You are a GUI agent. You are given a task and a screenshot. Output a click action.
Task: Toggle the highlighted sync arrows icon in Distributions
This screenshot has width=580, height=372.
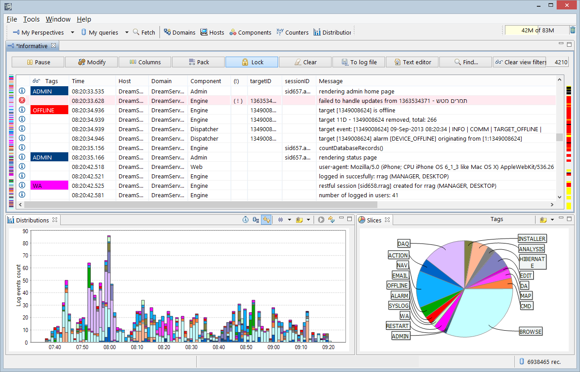point(266,220)
